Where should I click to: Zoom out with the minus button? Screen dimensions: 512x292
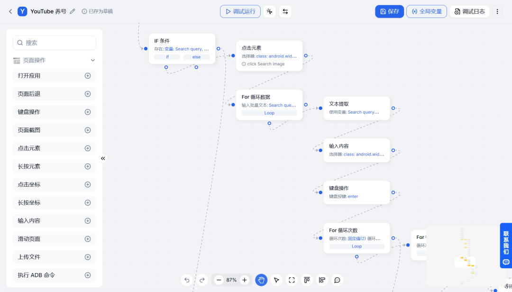[x=219, y=280]
